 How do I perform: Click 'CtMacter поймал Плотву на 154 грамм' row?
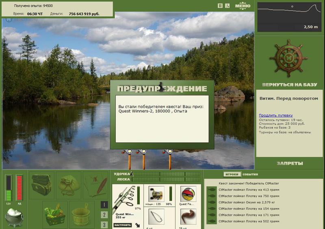(x=249, y=209)
